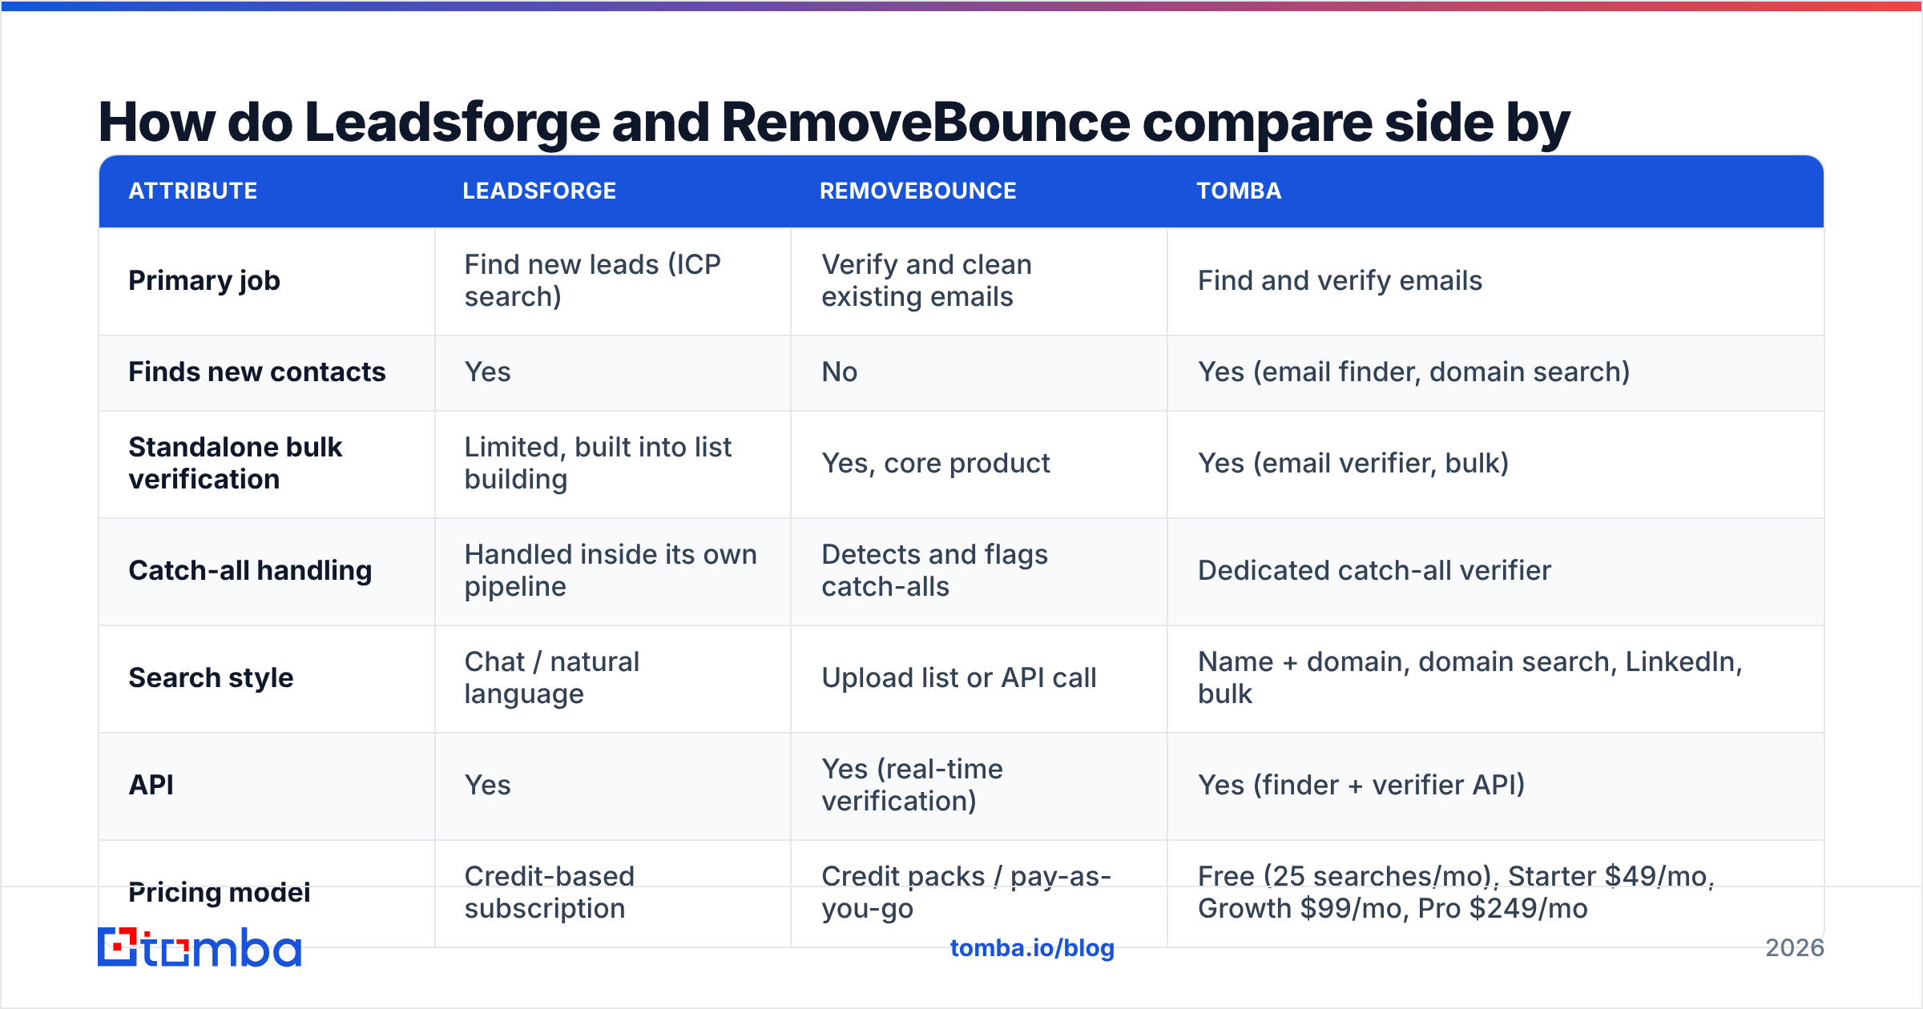Image resolution: width=1923 pixels, height=1009 pixels.
Task: Click the Tomba logo
Action: tap(200, 947)
